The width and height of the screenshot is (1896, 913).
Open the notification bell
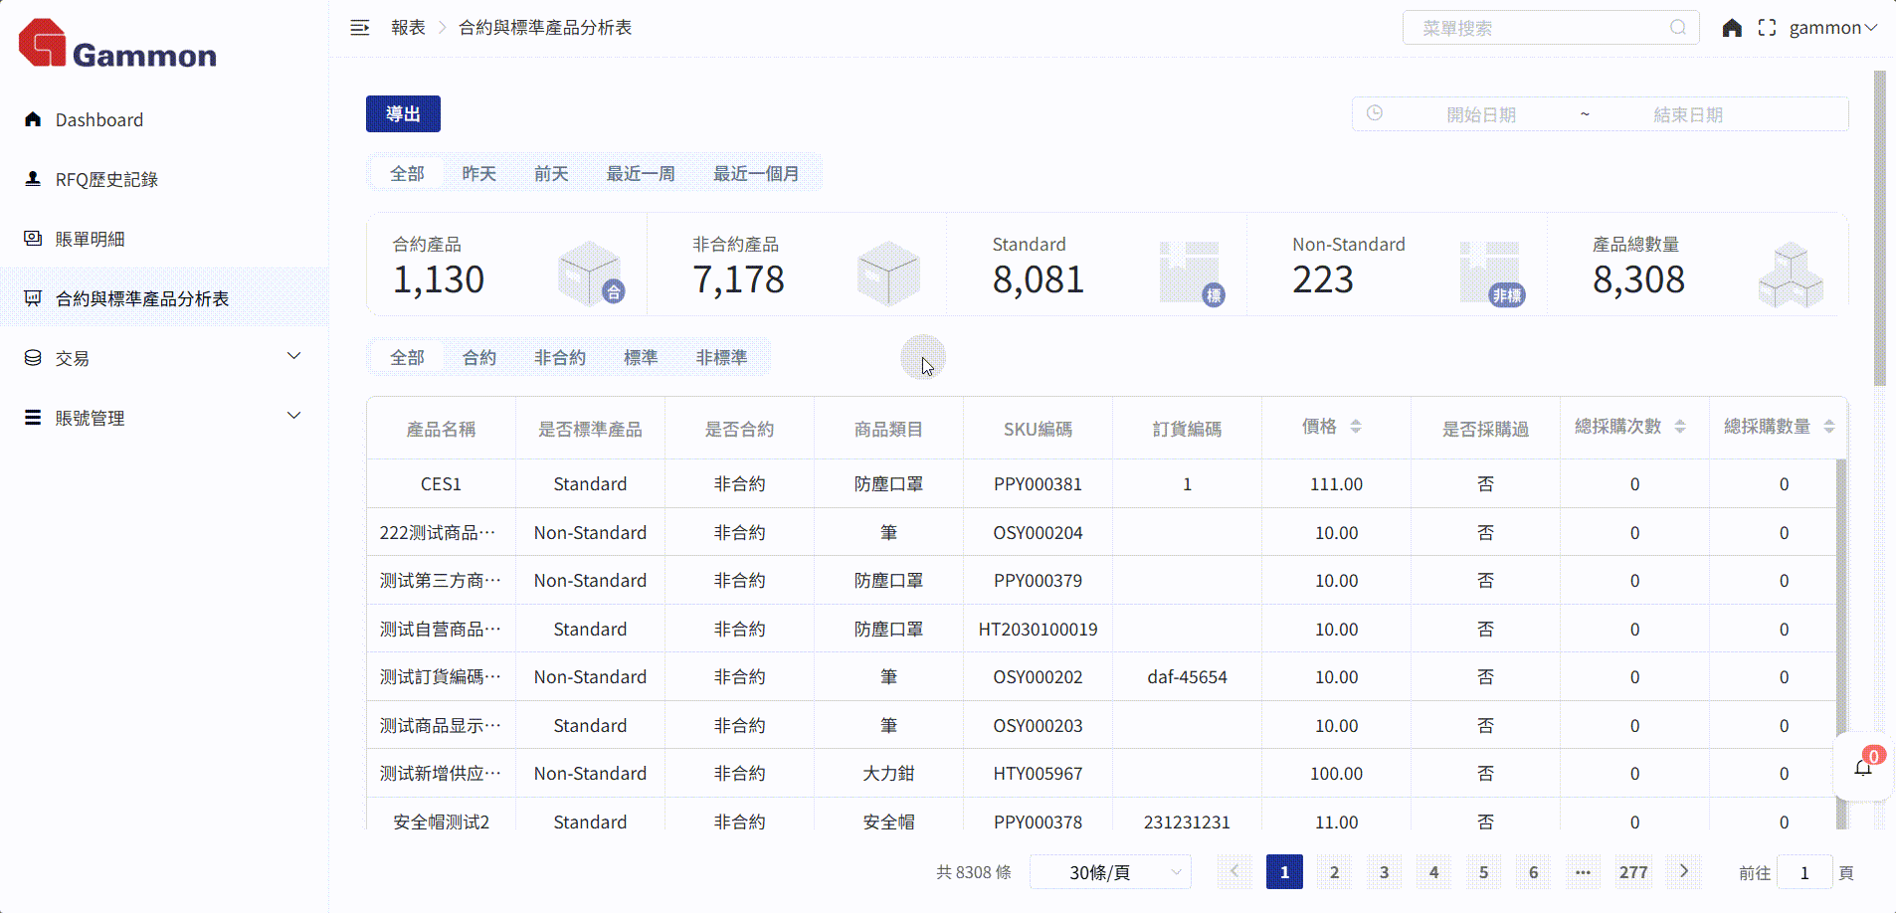(x=1863, y=768)
